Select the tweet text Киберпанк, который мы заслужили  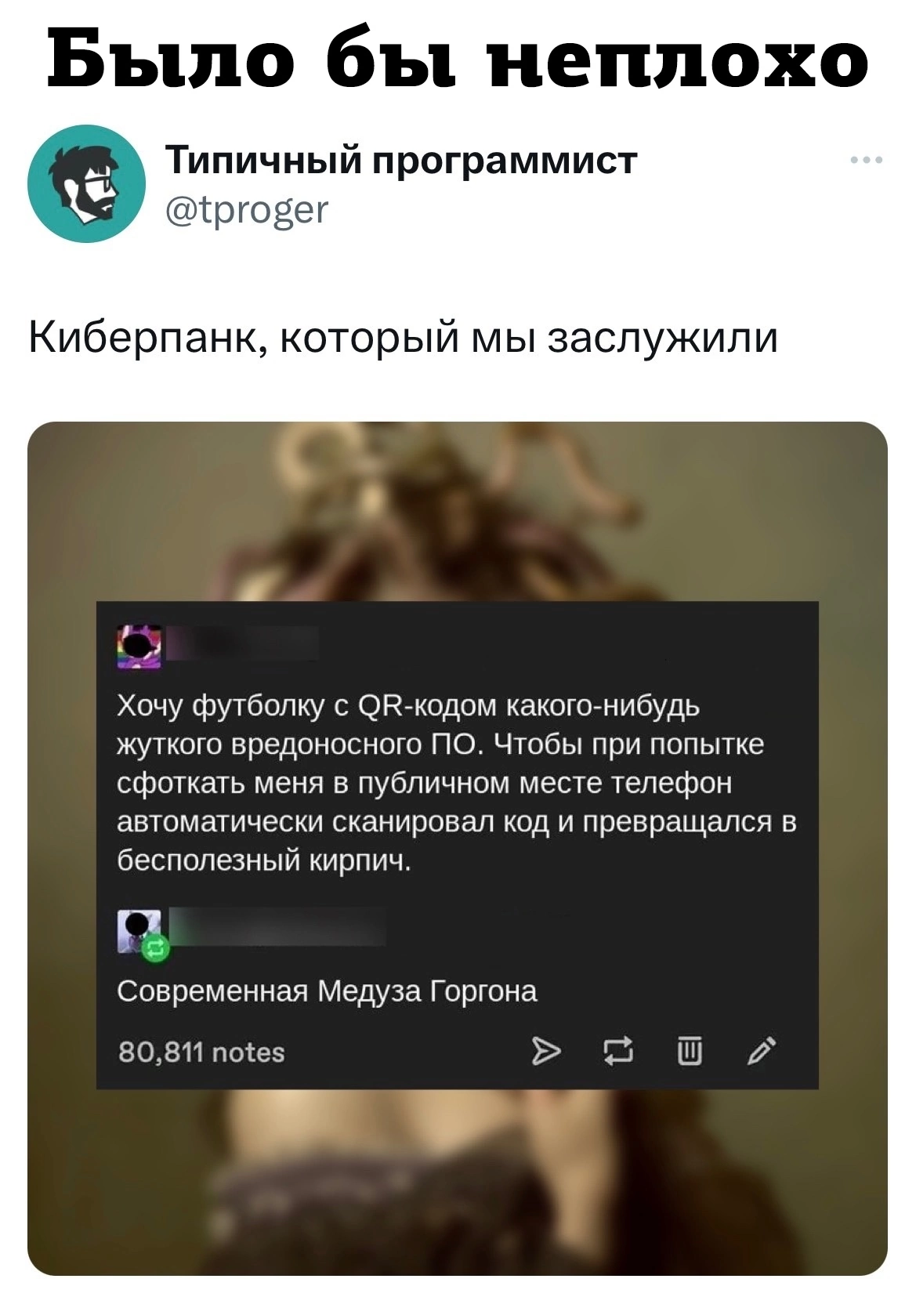pos(404,338)
